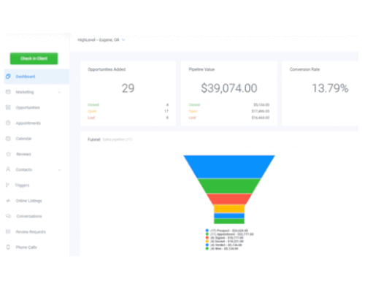
Task: Click the Marketing envelope icon
Action: pyautogui.click(x=8, y=92)
